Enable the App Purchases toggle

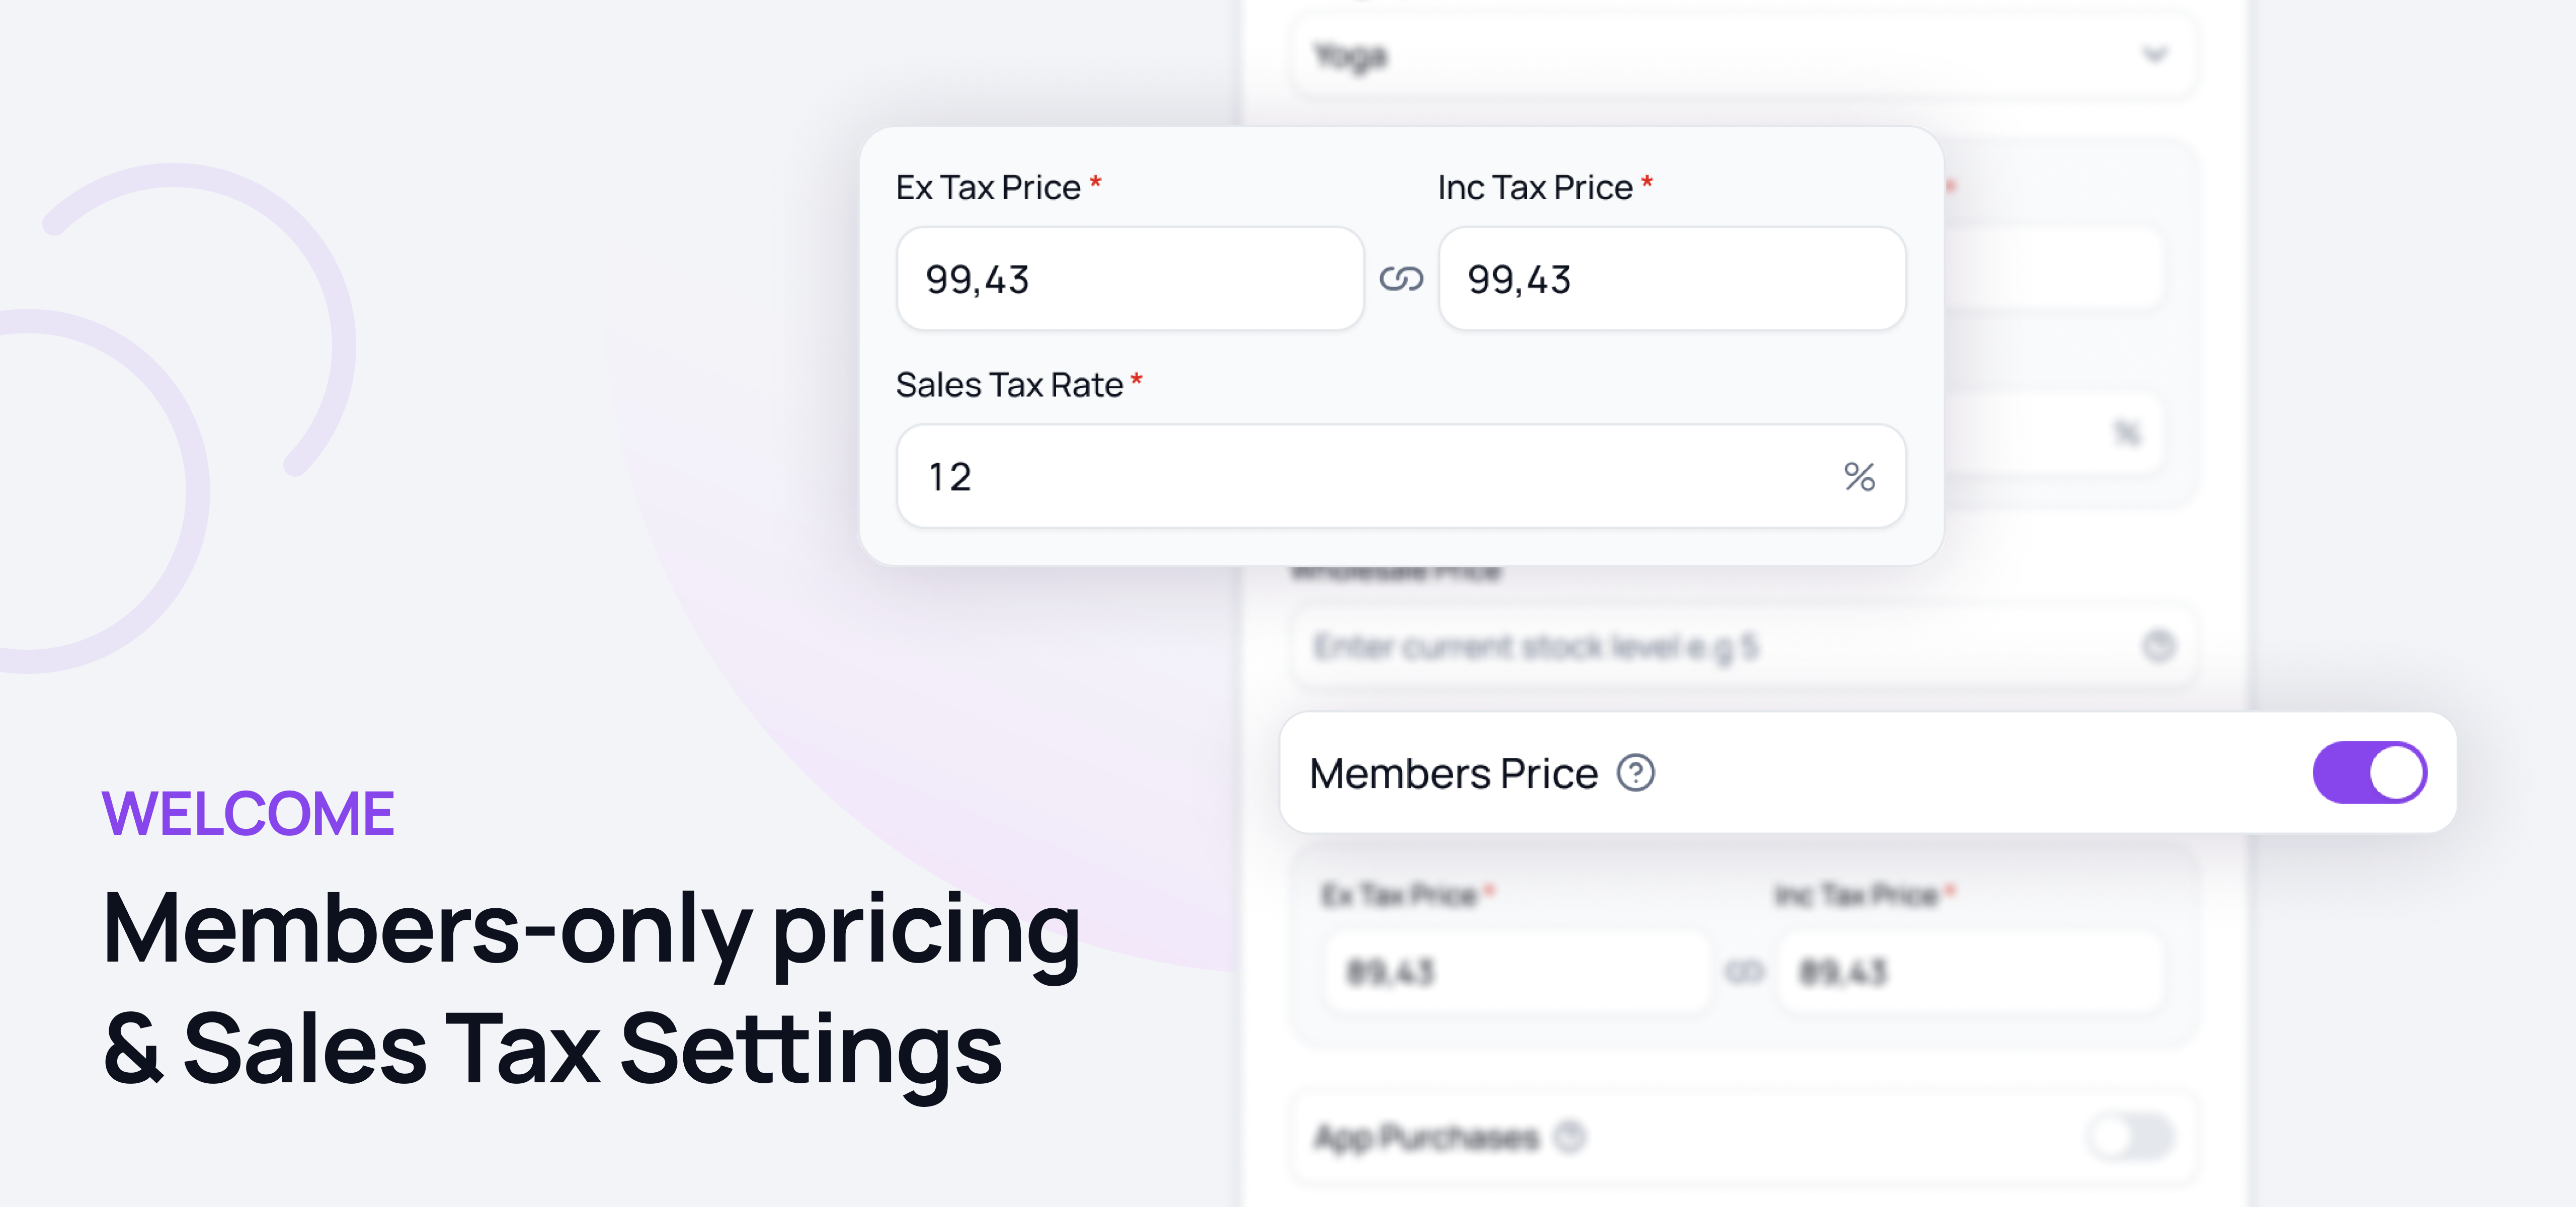click(2130, 1136)
